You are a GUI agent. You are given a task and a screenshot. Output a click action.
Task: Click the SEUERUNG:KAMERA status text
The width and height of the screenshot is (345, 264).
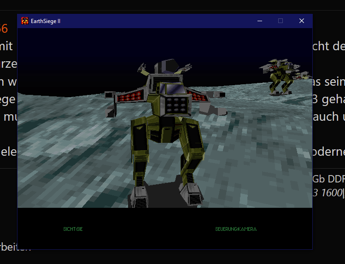pos(236,229)
